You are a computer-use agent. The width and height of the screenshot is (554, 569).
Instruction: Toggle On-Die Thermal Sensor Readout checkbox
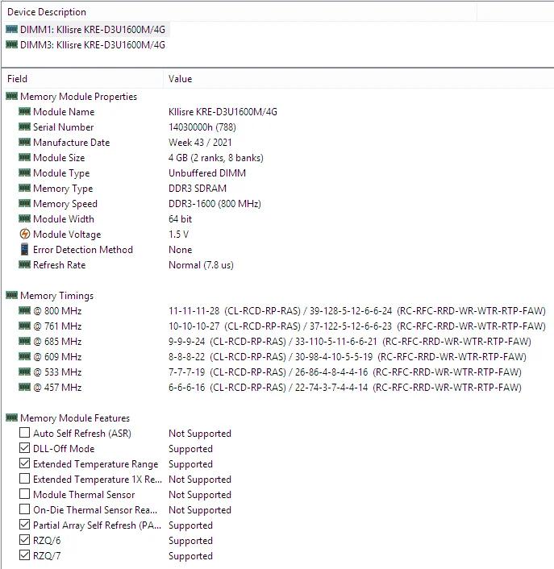click(24, 509)
